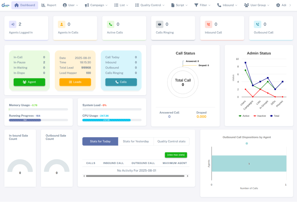Click the Running Progress bar showing 164
This screenshot has width=297, height=203.
tap(25, 120)
